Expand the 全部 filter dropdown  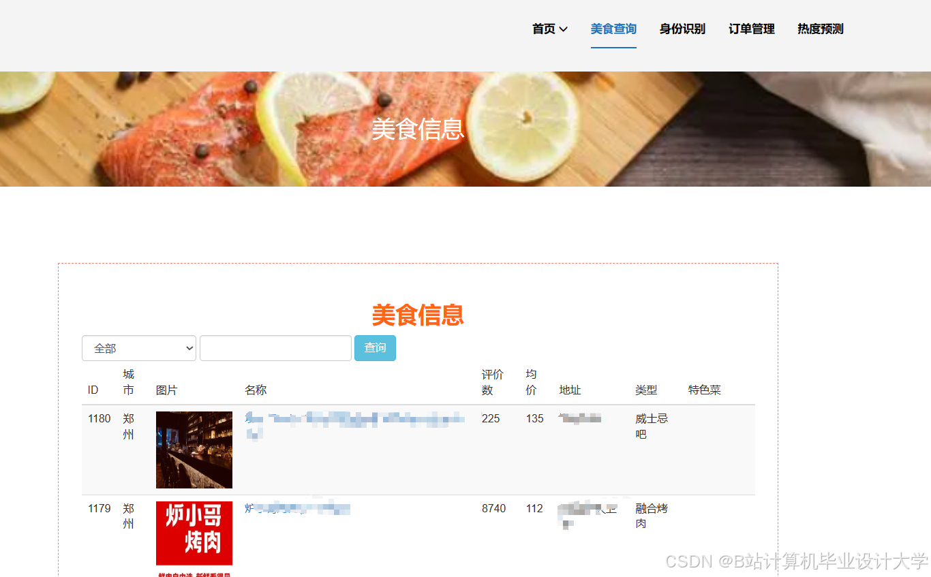(x=139, y=348)
